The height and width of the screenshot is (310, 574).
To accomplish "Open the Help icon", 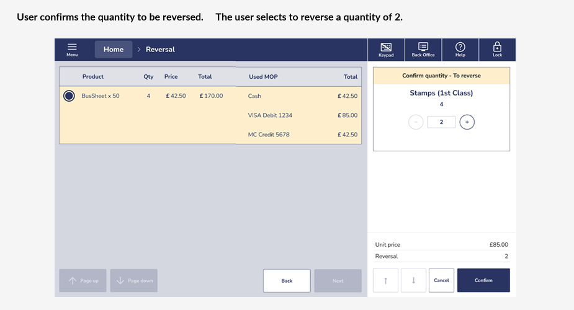I will [460, 50].
